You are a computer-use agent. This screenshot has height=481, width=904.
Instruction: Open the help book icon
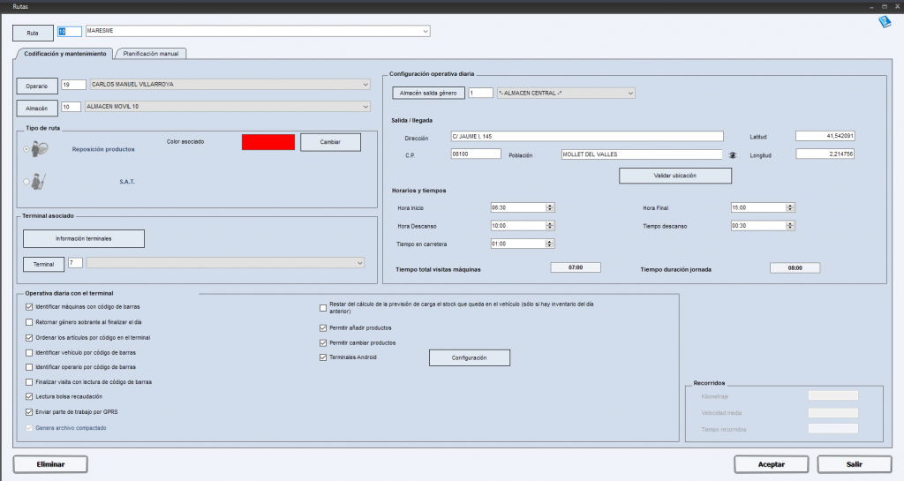[885, 22]
